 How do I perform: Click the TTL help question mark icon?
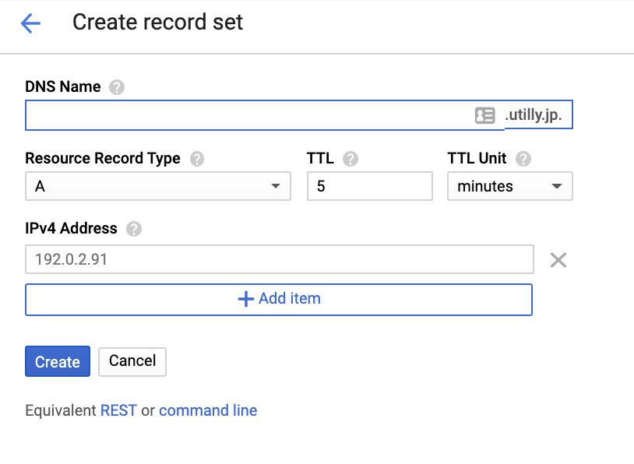tap(350, 159)
